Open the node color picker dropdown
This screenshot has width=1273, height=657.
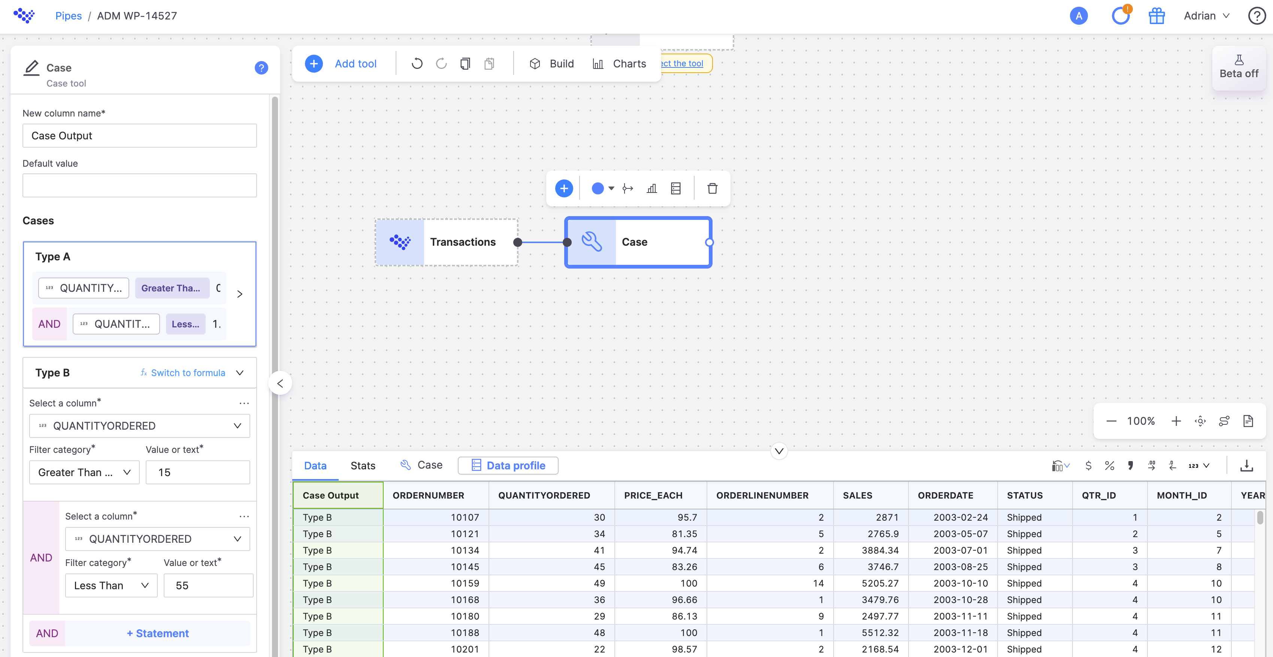coord(602,188)
